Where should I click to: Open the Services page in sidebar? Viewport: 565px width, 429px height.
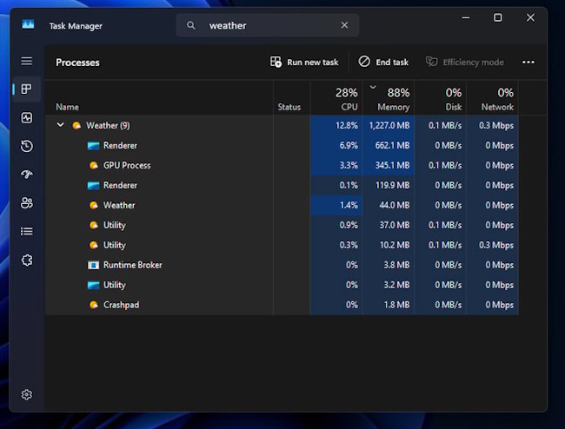coord(27,260)
